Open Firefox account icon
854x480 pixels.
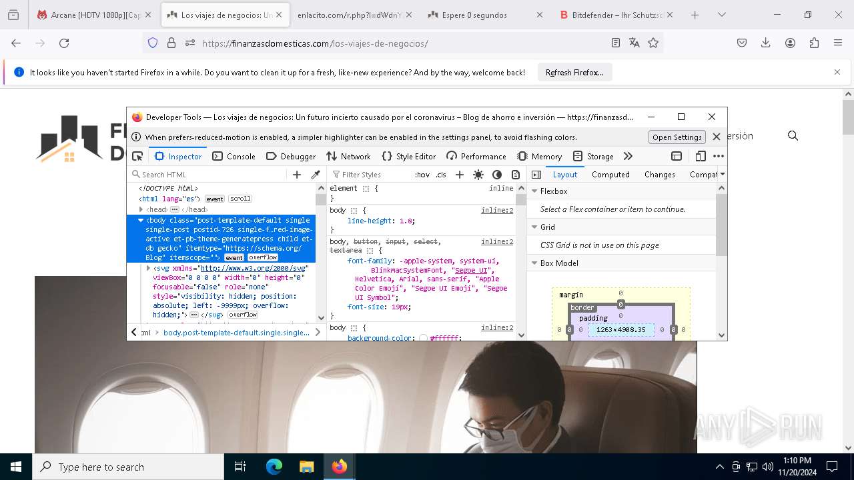pyautogui.click(x=790, y=43)
